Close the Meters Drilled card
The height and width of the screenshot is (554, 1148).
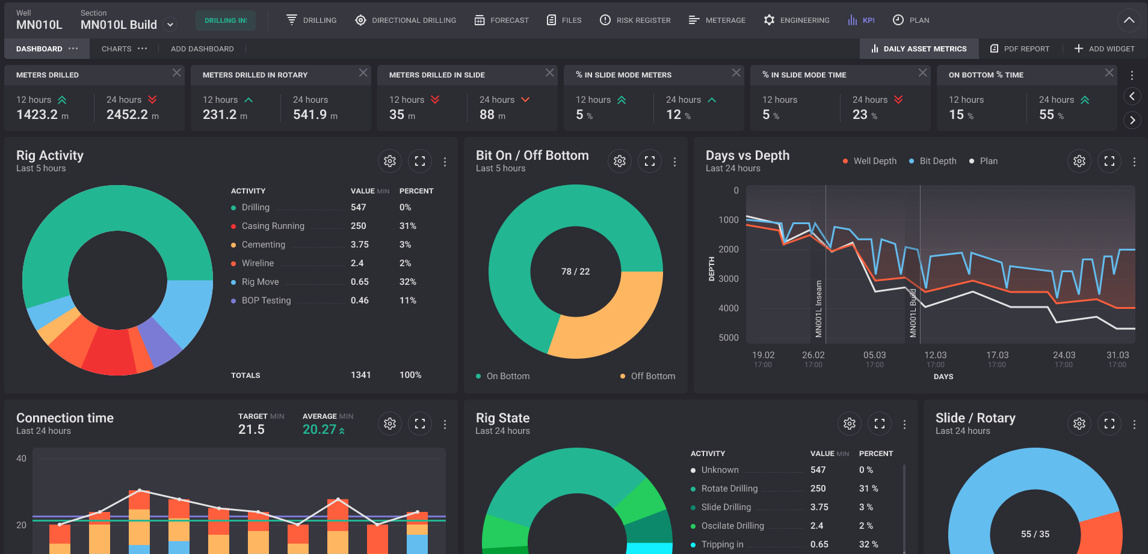tap(176, 73)
